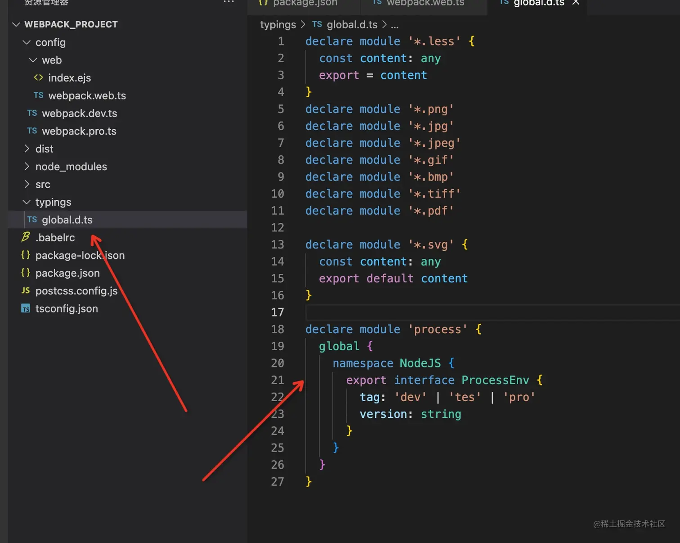Click the braces icon beside package-lock.json
The height and width of the screenshot is (543, 680).
[26, 255]
